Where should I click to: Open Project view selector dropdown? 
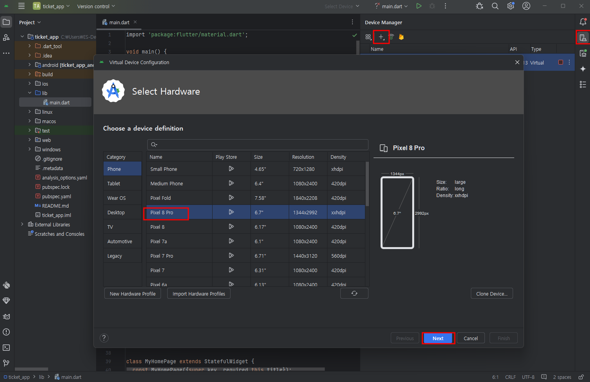click(x=30, y=22)
